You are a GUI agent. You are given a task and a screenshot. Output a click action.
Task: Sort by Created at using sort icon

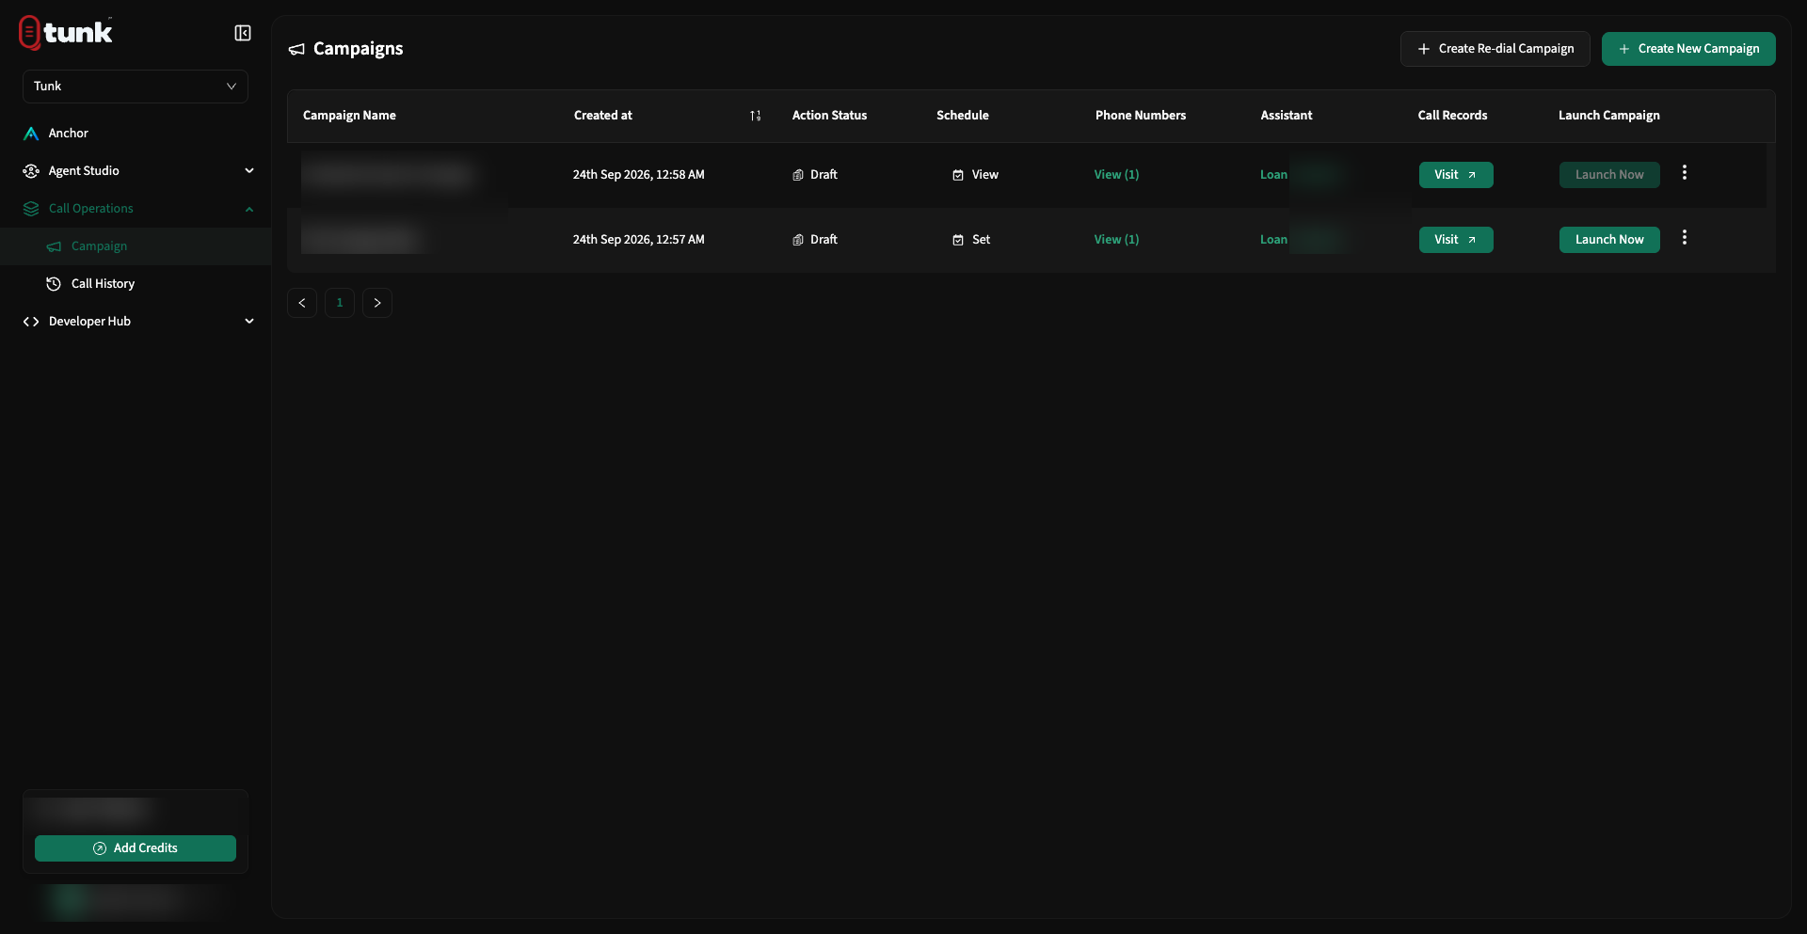coord(755,116)
